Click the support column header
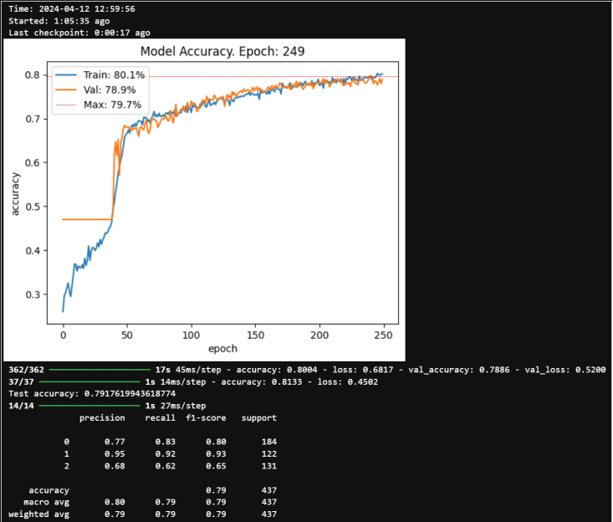This screenshot has height=522, width=613. (258, 417)
